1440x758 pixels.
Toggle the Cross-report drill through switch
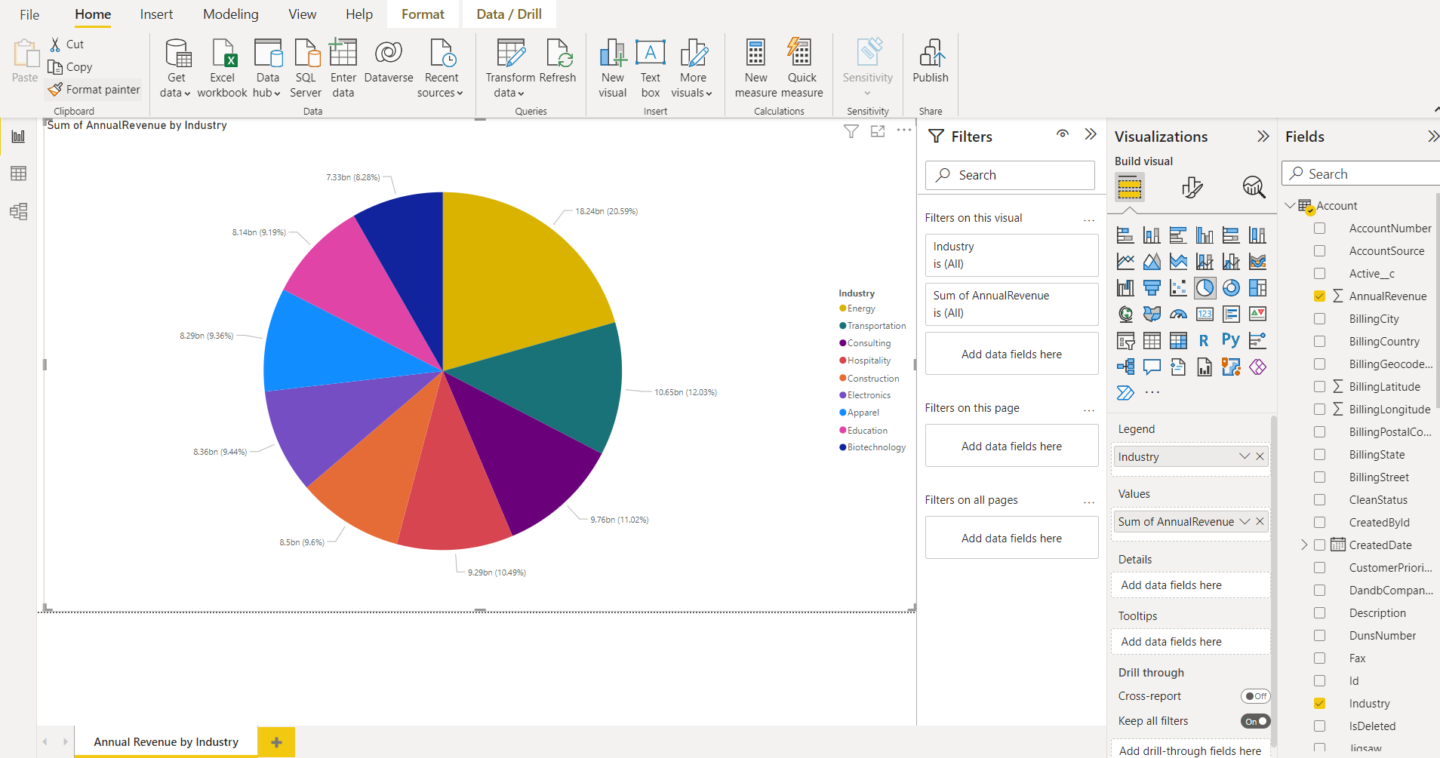point(1255,696)
